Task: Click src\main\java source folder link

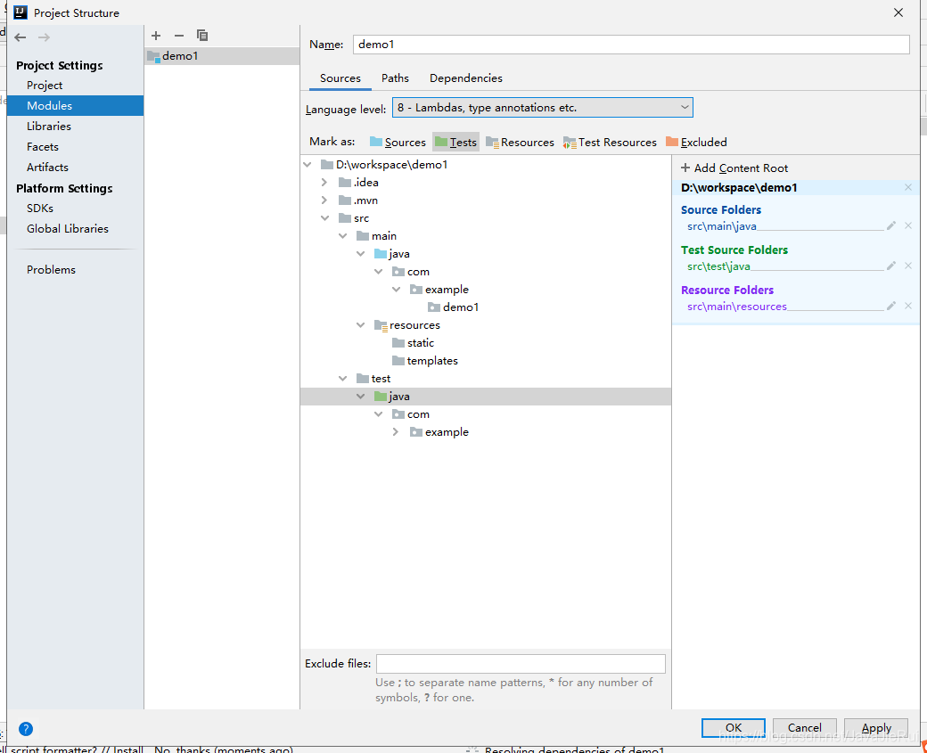Action: coord(721,225)
